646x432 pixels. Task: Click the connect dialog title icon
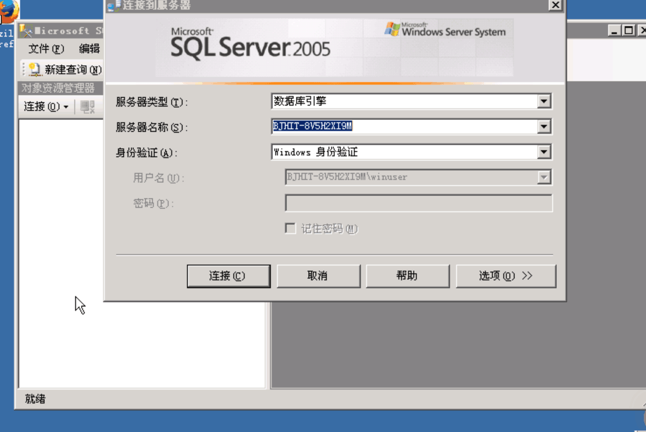[113, 6]
